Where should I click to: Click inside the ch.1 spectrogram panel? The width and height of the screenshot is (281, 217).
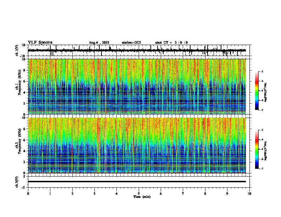pos(137,87)
